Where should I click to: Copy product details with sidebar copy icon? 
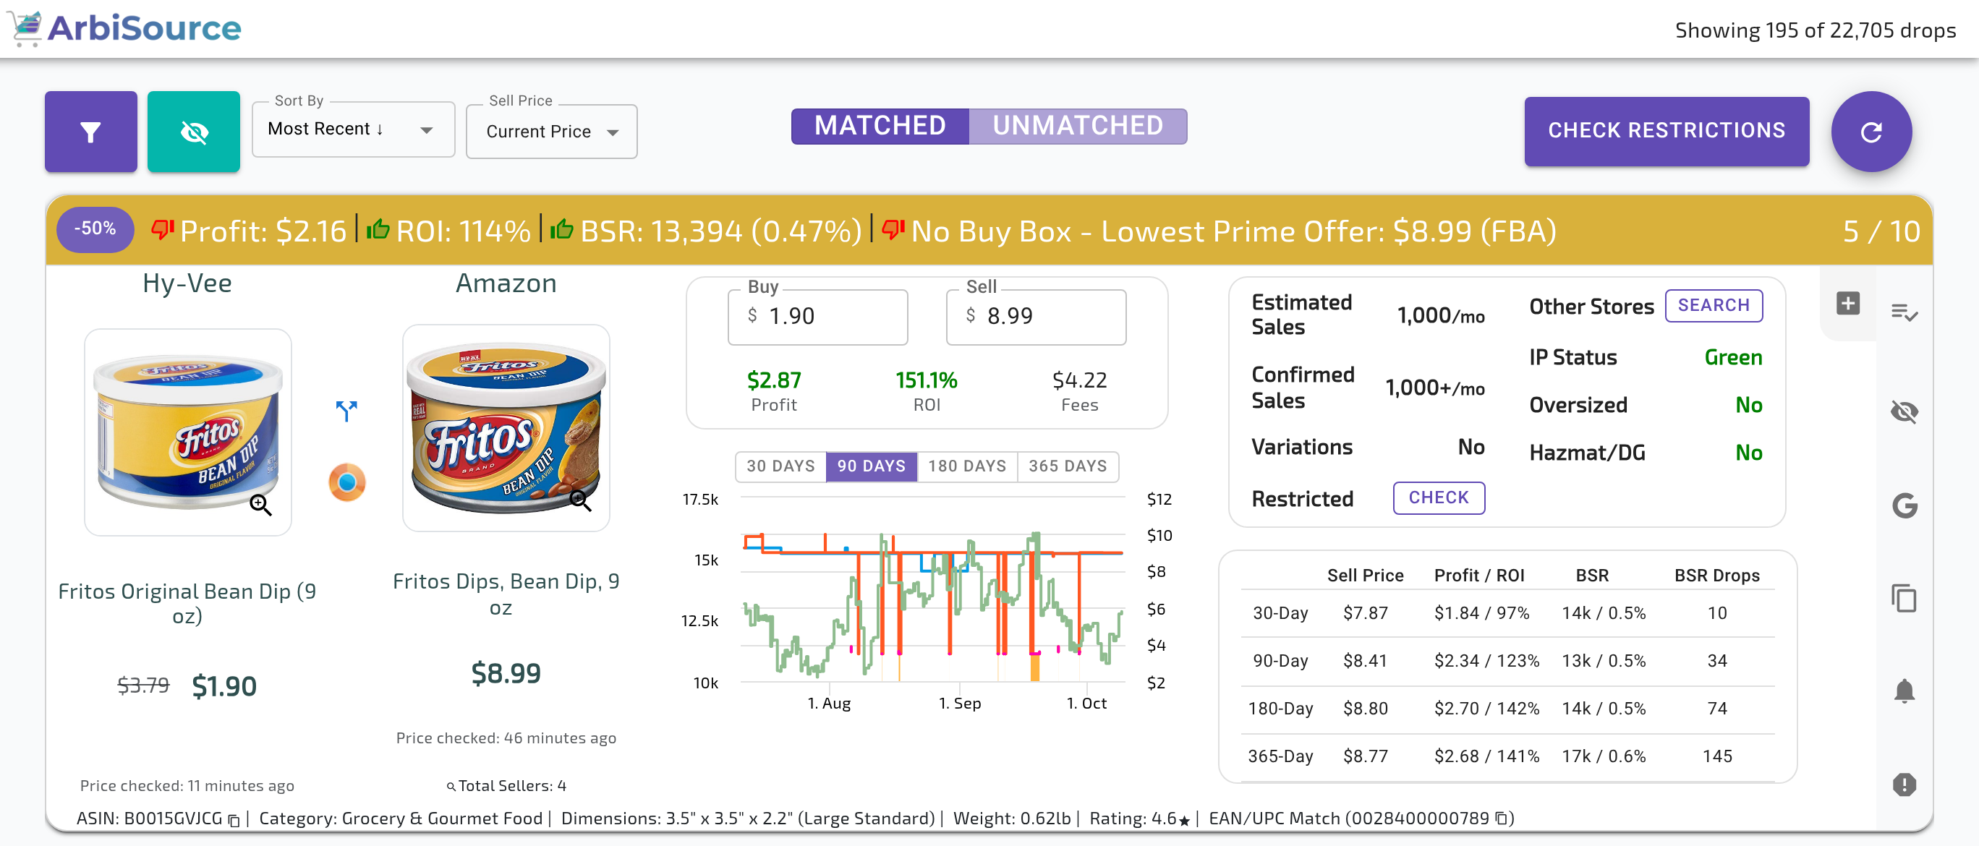[1904, 598]
